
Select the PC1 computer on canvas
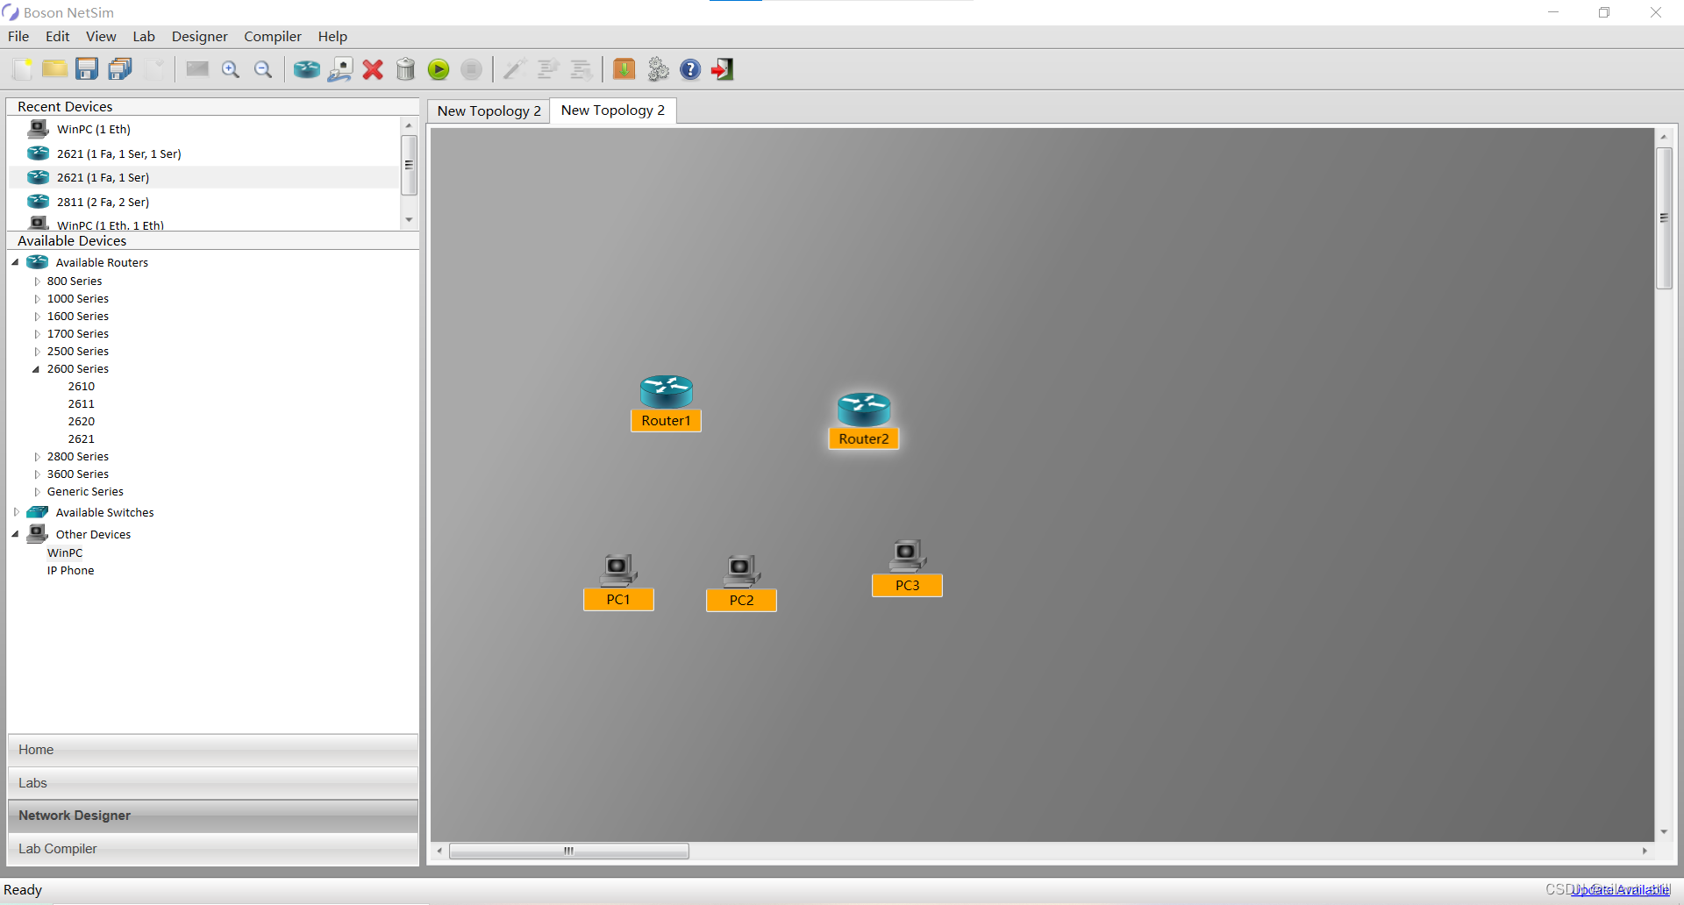[618, 581]
